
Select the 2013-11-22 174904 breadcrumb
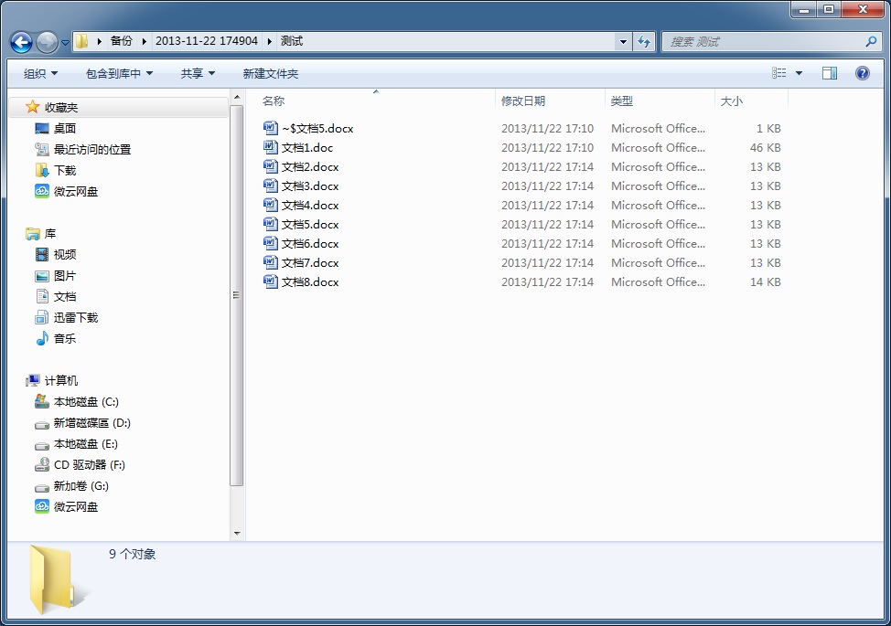[x=206, y=41]
